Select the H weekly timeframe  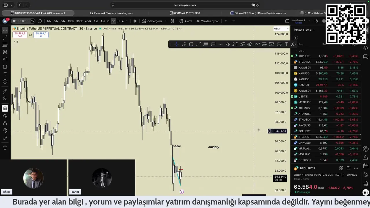(119, 21)
